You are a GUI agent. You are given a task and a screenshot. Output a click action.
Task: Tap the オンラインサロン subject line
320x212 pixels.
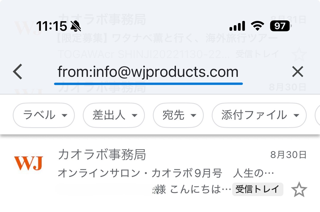[166, 174]
